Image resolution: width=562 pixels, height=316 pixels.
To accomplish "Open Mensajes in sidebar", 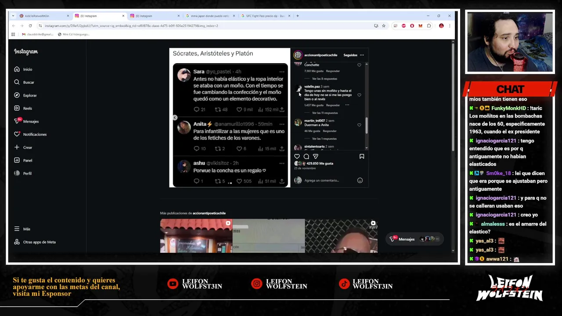I will click(26, 121).
